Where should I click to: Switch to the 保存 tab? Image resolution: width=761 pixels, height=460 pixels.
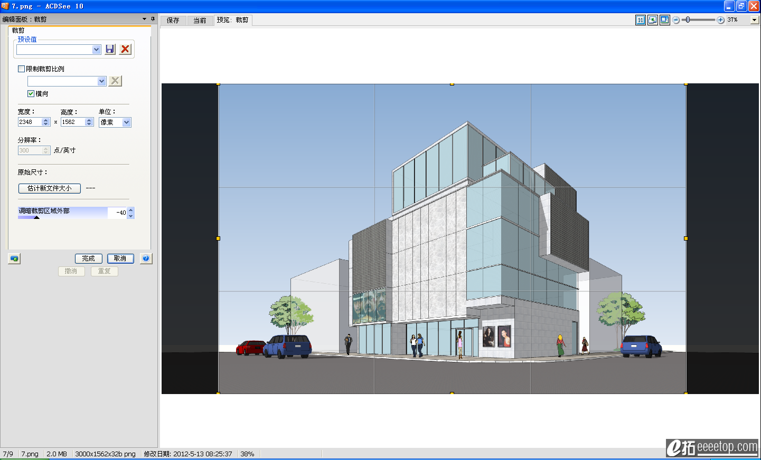click(173, 21)
